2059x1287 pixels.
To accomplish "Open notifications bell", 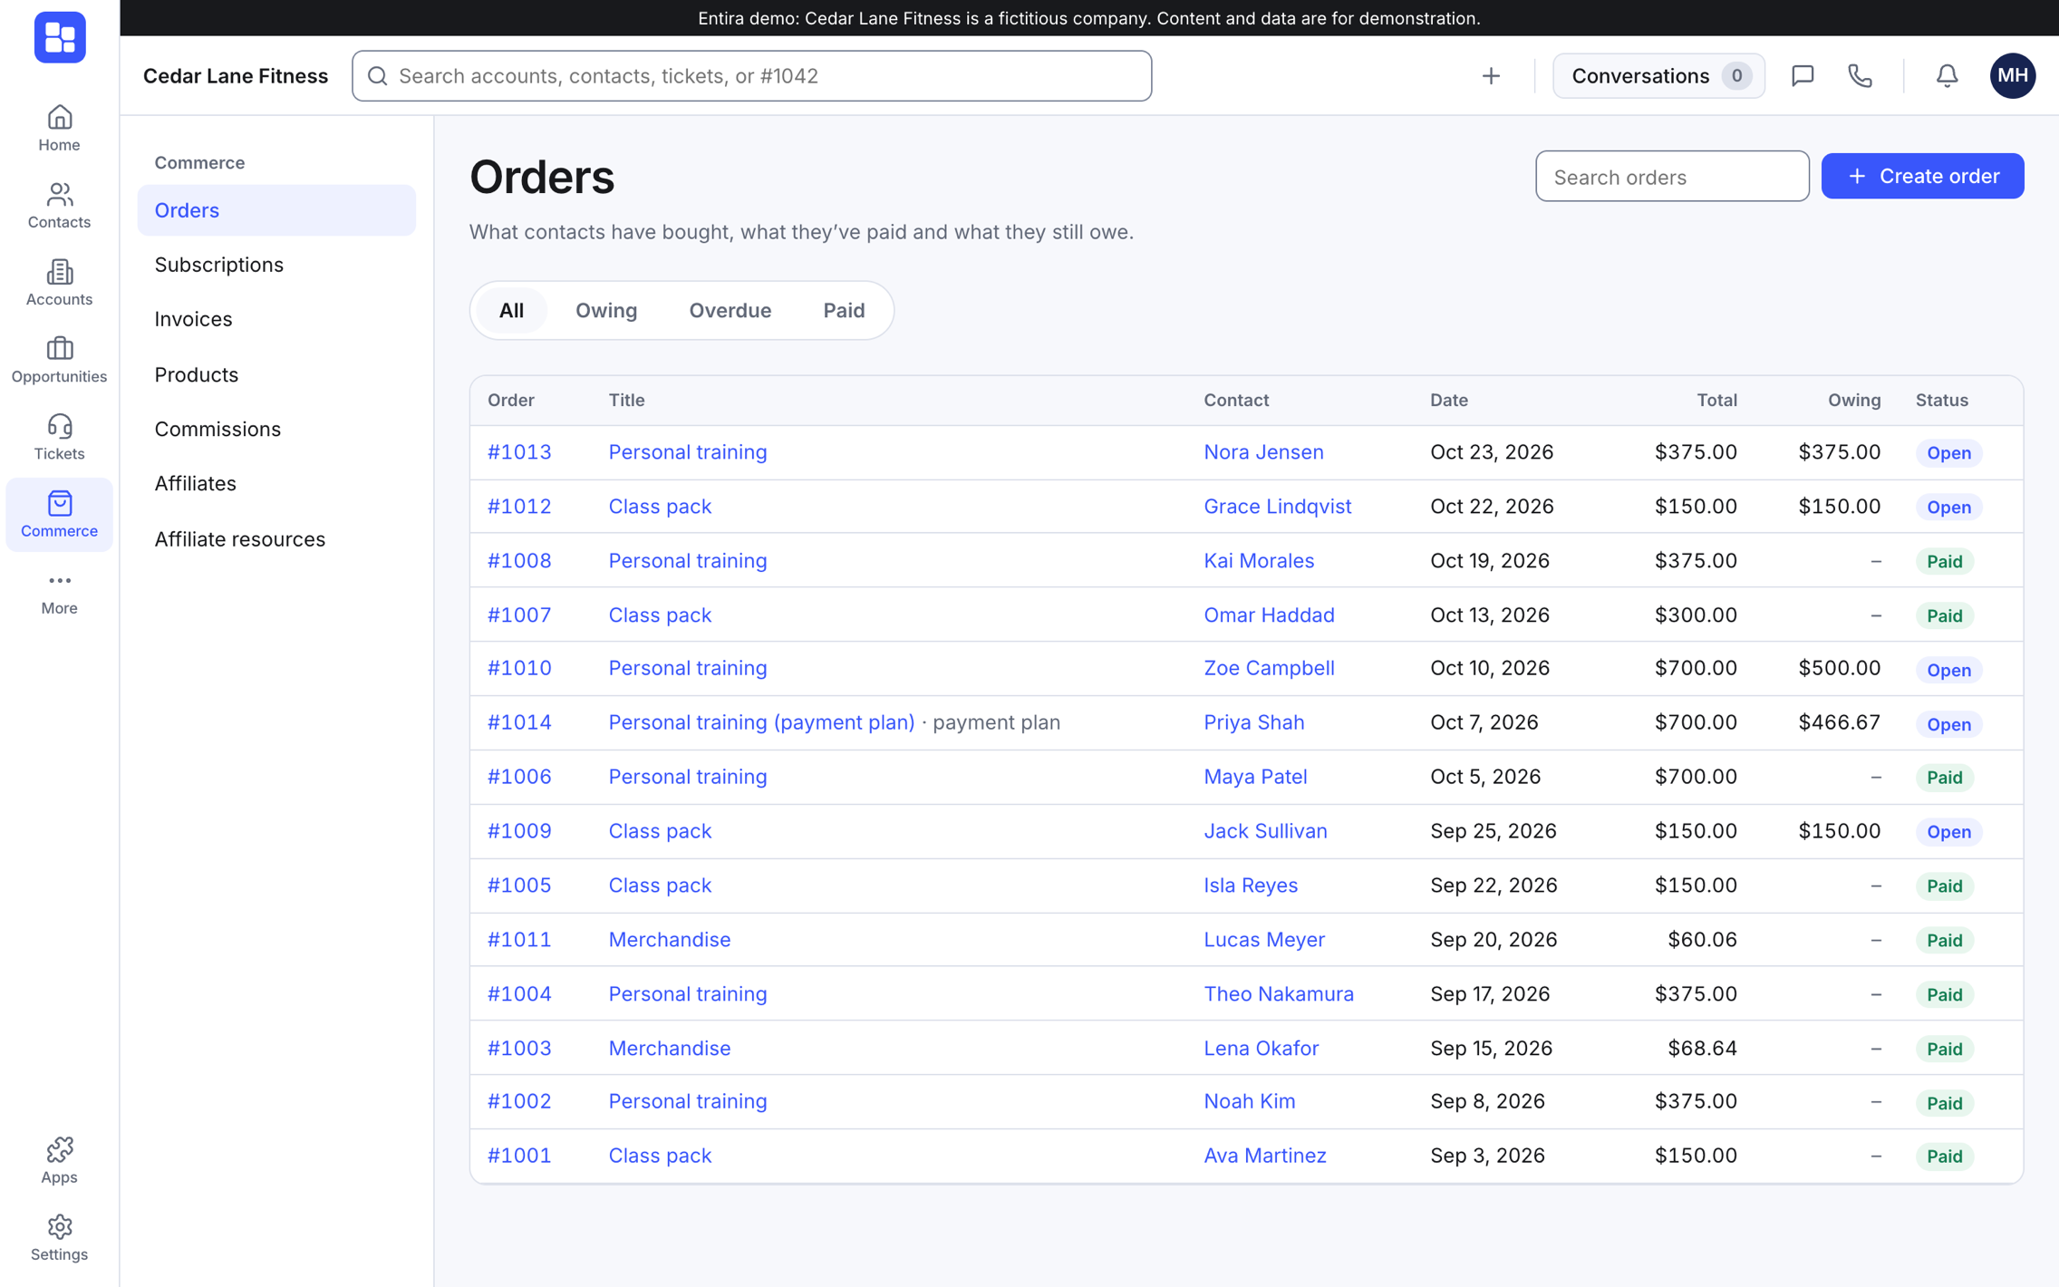I will (x=1947, y=76).
